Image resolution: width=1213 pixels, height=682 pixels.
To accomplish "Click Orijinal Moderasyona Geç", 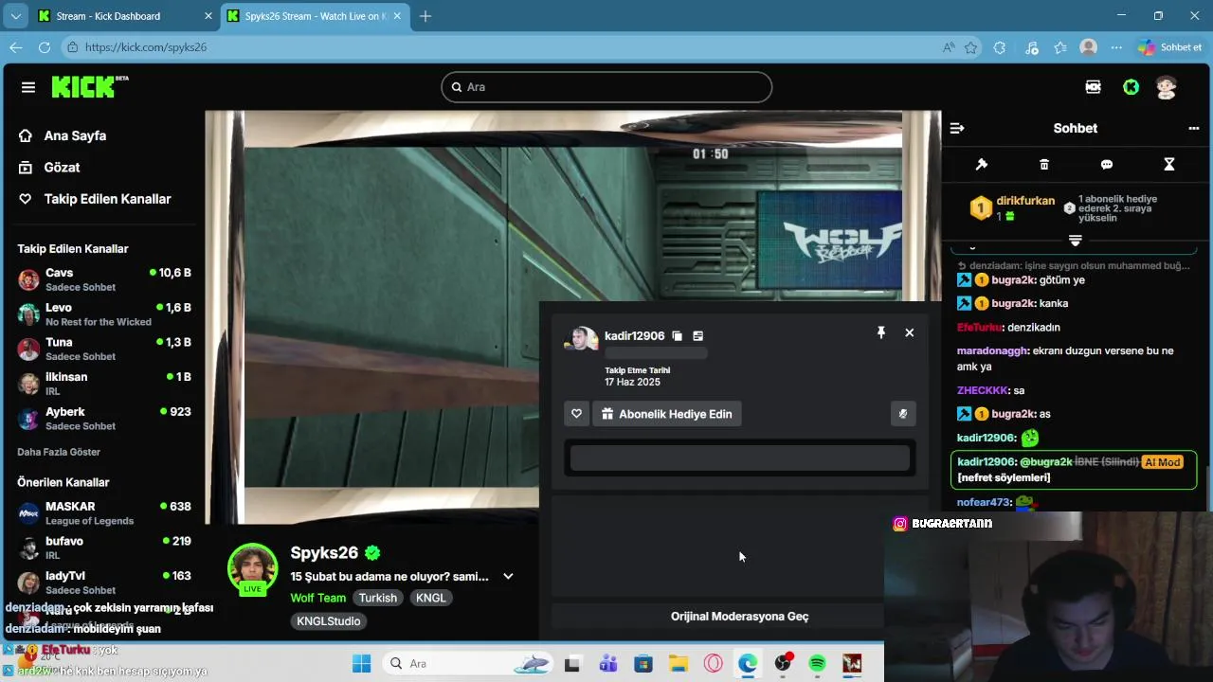I will tap(740, 616).
